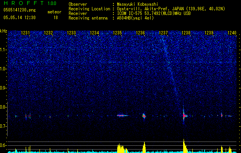Click the 0.9 frequency axis label
The width and height of the screenshot is (241, 153).
3,88
